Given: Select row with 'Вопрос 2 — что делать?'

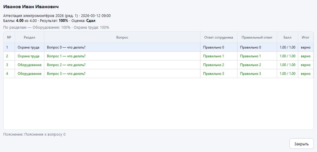Looking at the screenshot, I should [158, 65].
